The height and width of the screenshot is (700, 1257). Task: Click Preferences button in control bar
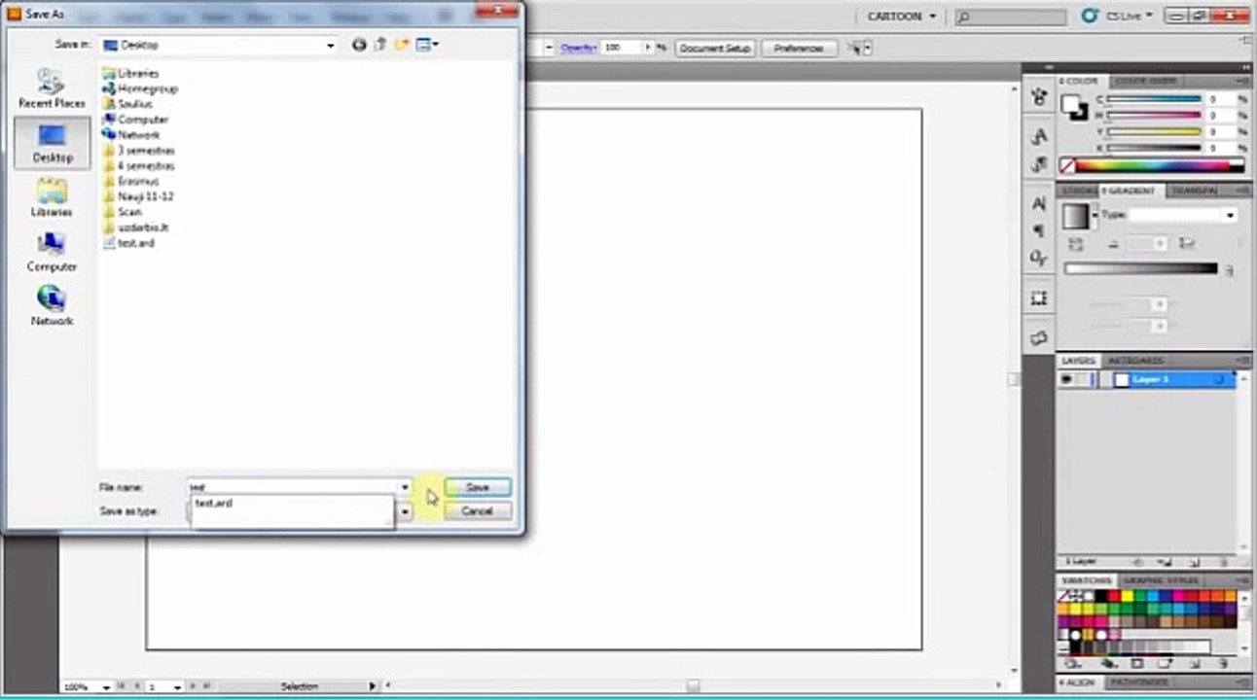click(x=799, y=48)
